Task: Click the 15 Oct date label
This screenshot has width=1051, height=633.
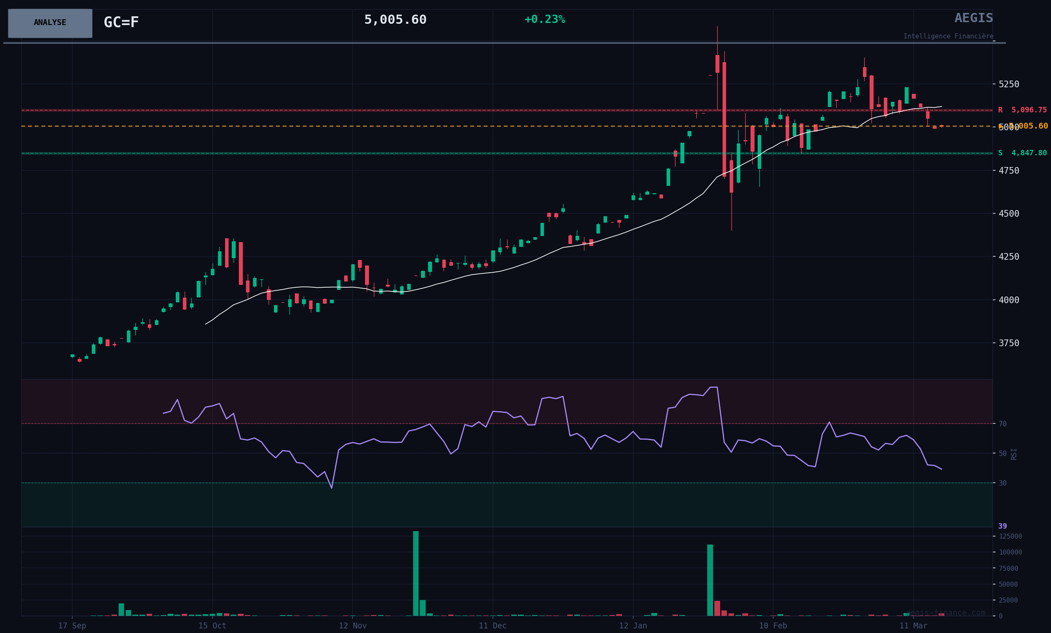Action: coord(212,626)
